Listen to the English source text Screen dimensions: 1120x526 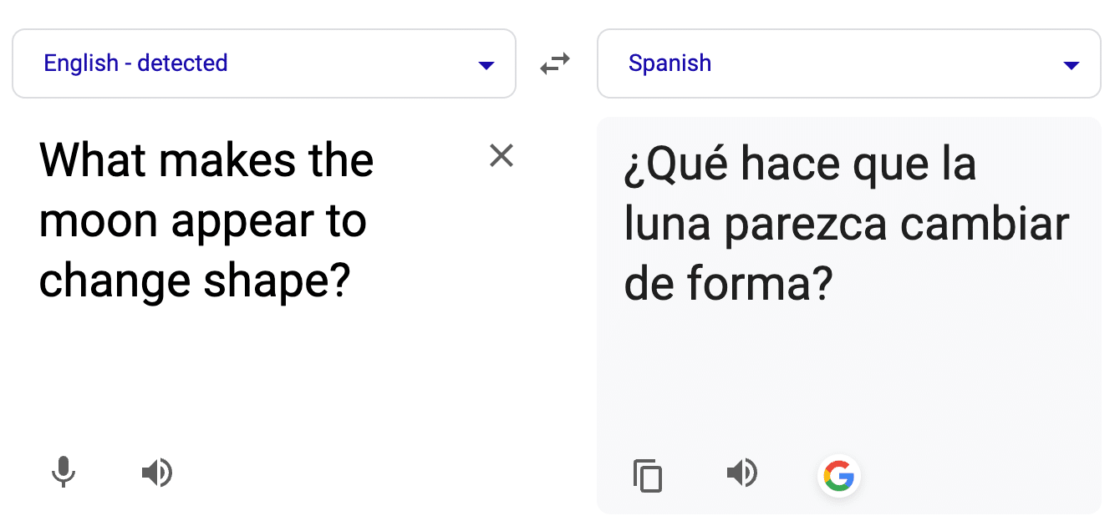156,473
